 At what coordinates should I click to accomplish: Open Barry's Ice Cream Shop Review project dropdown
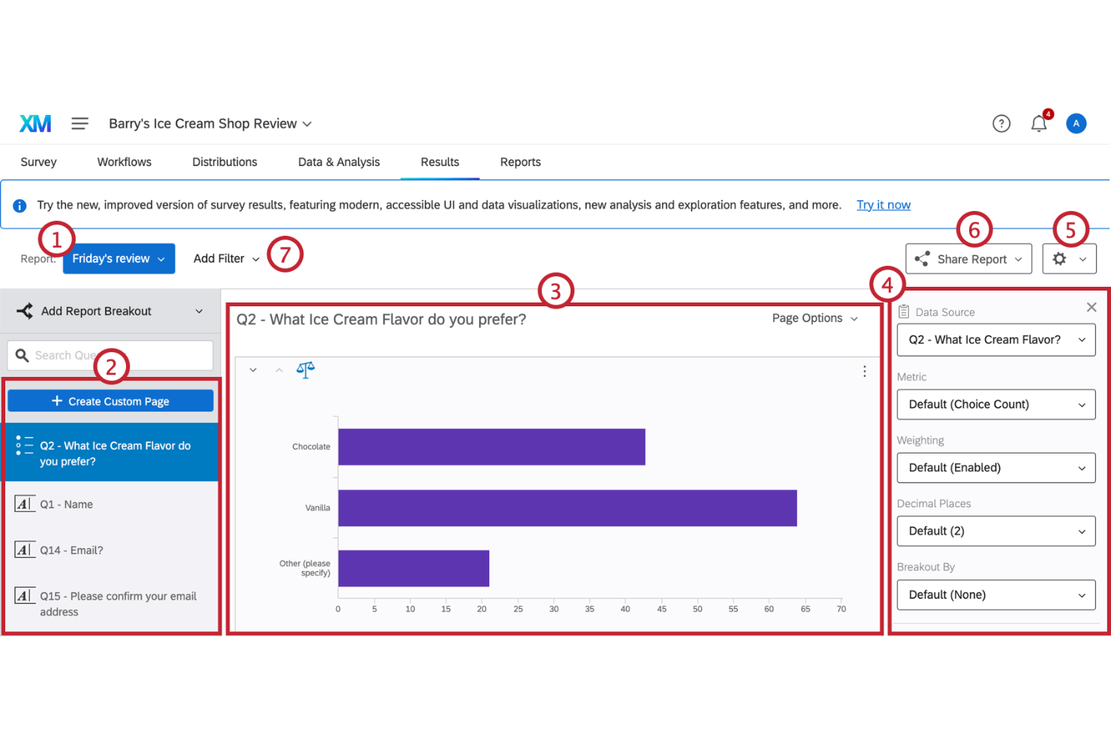[x=210, y=124]
